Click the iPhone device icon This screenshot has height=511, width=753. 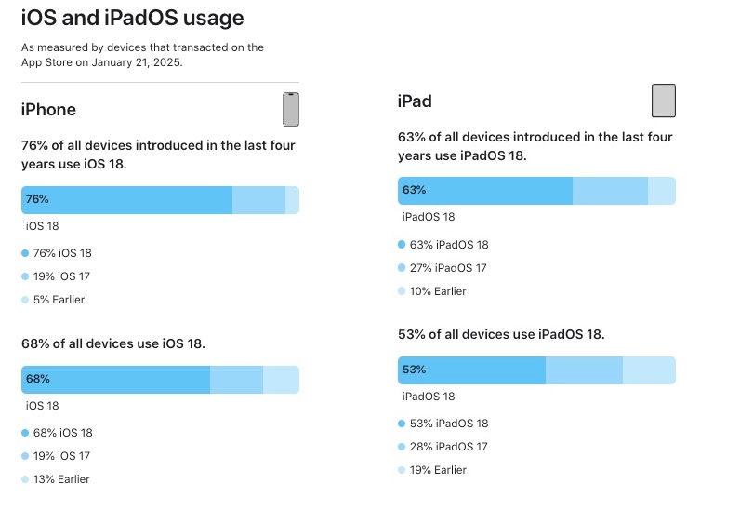click(x=291, y=109)
